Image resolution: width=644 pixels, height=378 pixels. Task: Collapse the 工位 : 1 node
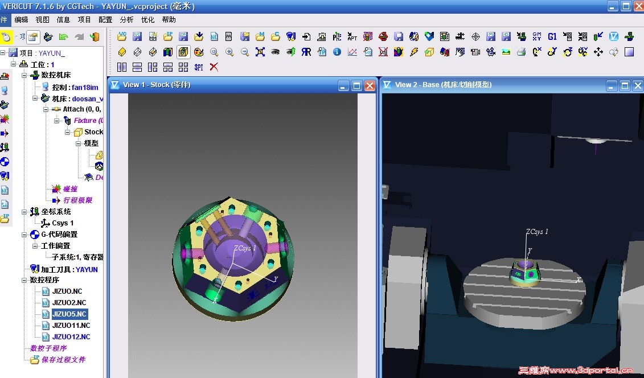point(14,64)
